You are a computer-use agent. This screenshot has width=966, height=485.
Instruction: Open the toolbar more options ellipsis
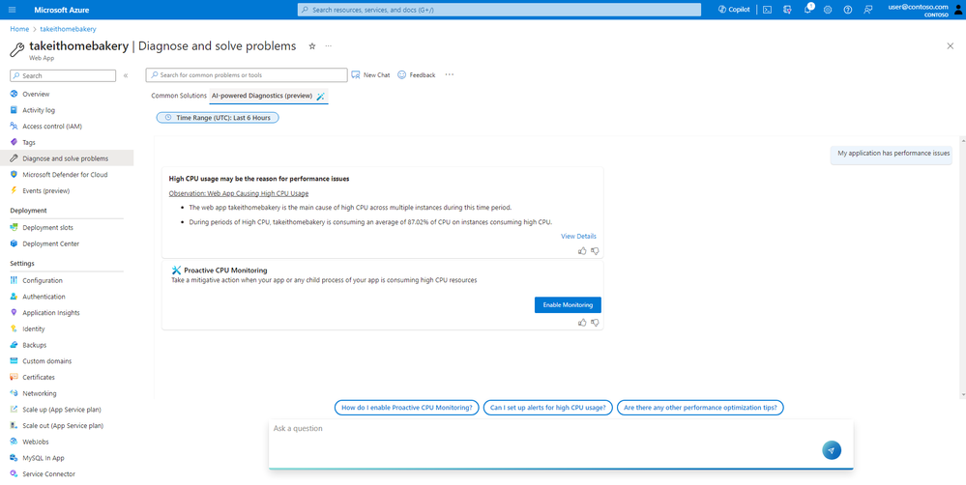449,75
